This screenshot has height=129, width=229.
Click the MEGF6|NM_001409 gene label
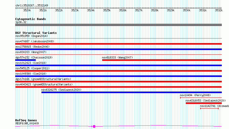click(27, 123)
